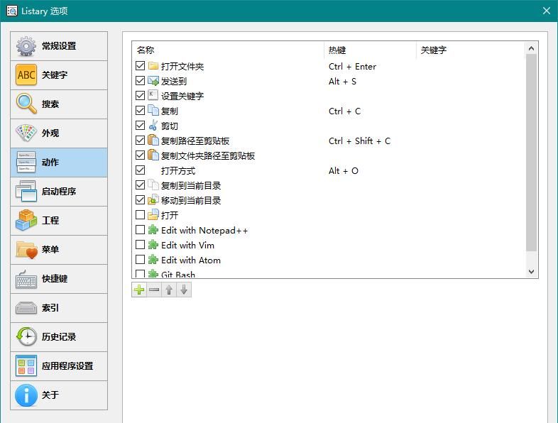Enable the Edit with Notepad++ checkbox
This screenshot has height=423, width=558.
[141, 230]
